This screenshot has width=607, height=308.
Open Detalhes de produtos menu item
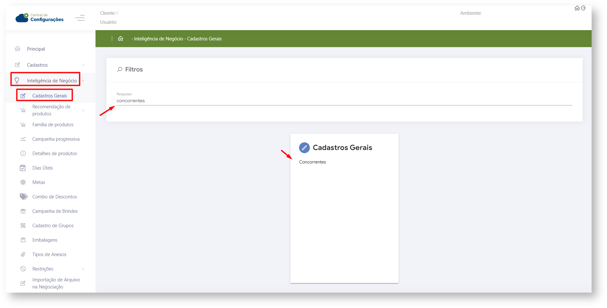(x=54, y=154)
